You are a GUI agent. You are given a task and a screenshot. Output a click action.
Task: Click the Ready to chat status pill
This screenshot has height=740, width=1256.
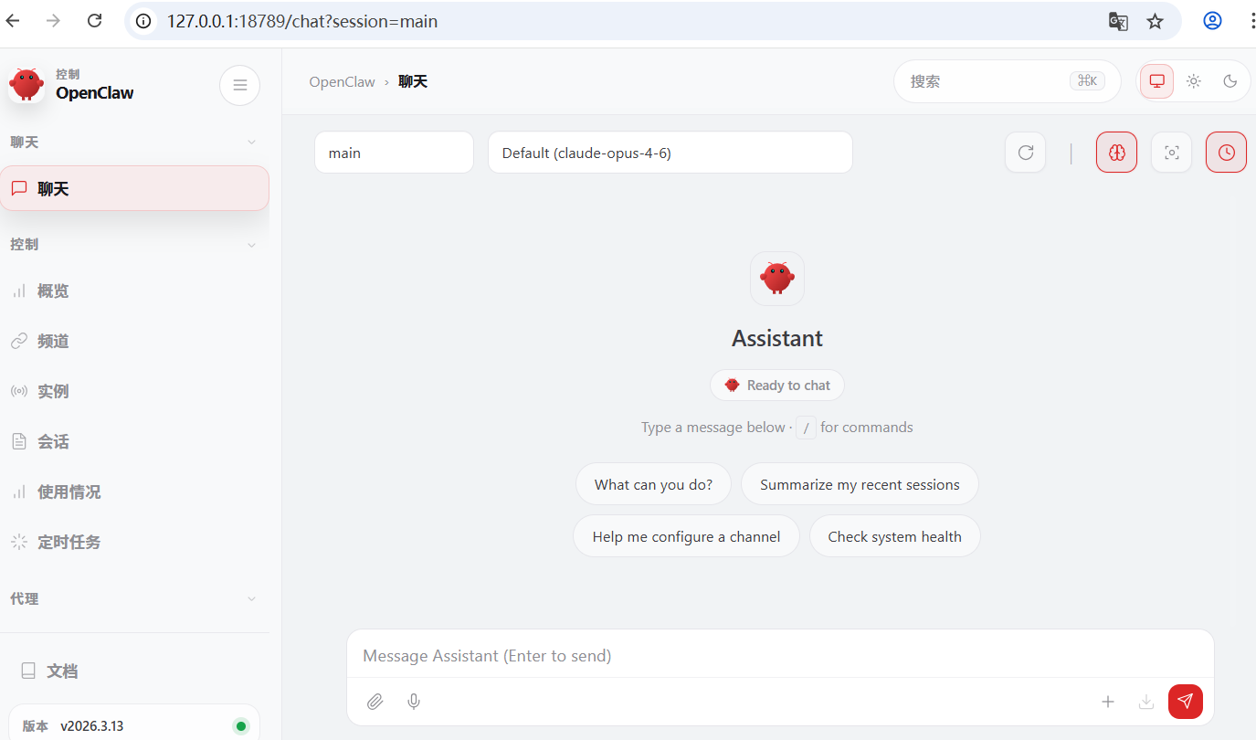click(x=777, y=385)
